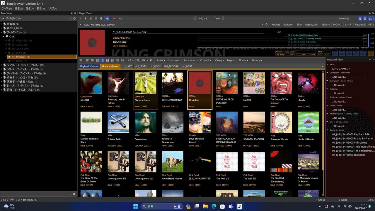Close the ASIO device bar with X
The width and height of the screenshot is (375, 211).
point(81,25)
